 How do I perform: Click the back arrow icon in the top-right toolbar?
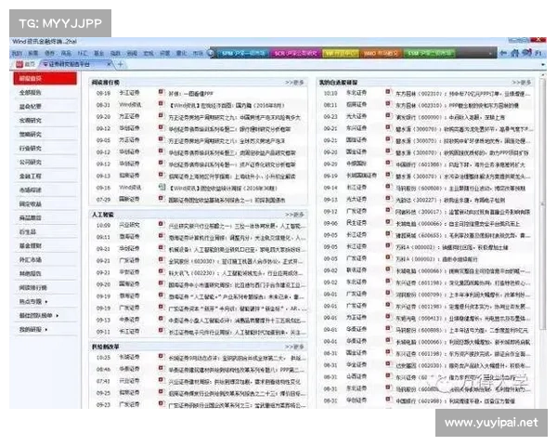click(503, 53)
